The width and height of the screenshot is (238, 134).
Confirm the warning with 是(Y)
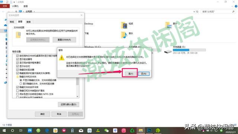click(131, 74)
